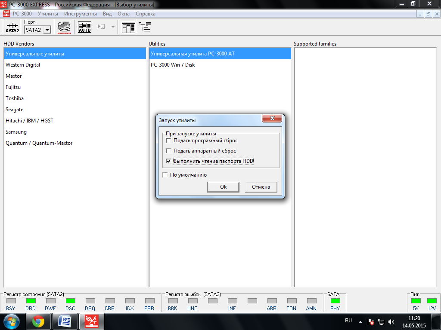Screen dimensions: 441x330
Task: Click the SATA2 port icon in toolbar
Action: pos(12,27)
